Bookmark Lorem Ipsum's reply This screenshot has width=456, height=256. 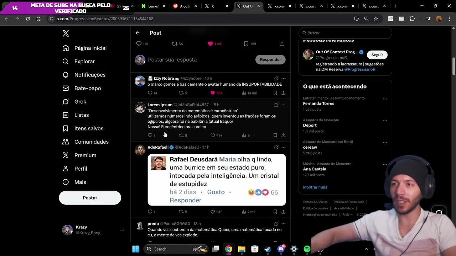pyautogui.click(x=275, y=135)
